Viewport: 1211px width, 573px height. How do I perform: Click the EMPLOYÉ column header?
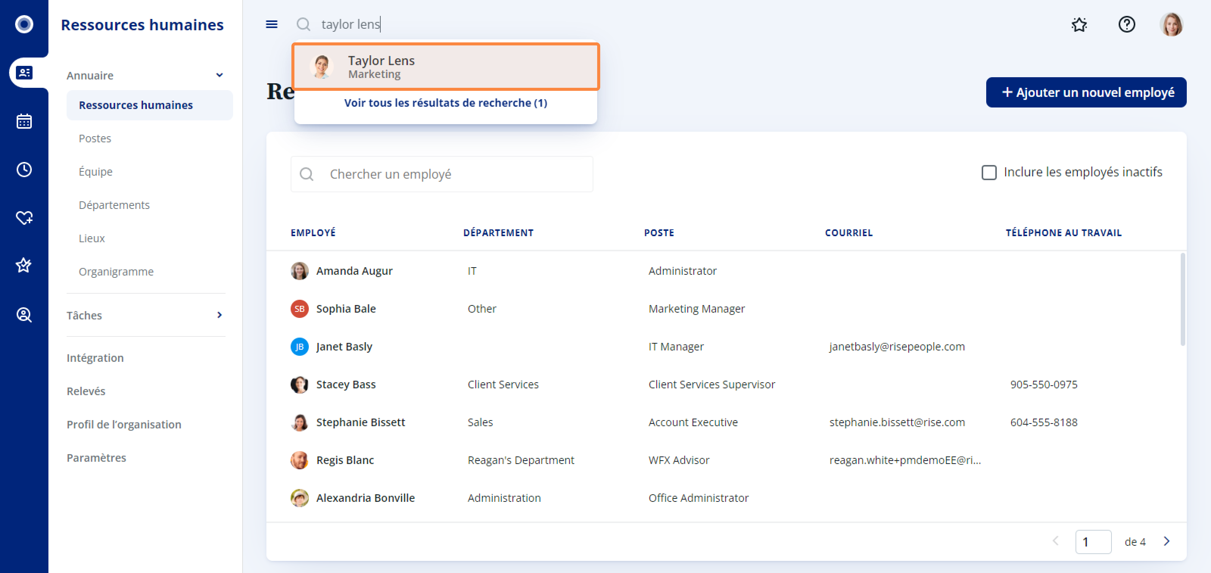click(313, 233)
